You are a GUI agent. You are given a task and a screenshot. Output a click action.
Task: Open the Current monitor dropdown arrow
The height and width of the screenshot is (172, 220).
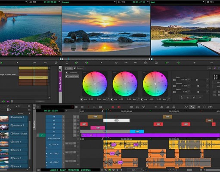115,2
